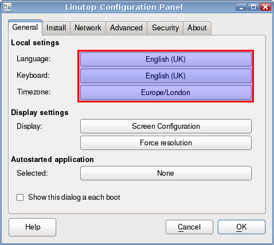Click the Timezone: label
274x245 pixels.
pos(34,92)
